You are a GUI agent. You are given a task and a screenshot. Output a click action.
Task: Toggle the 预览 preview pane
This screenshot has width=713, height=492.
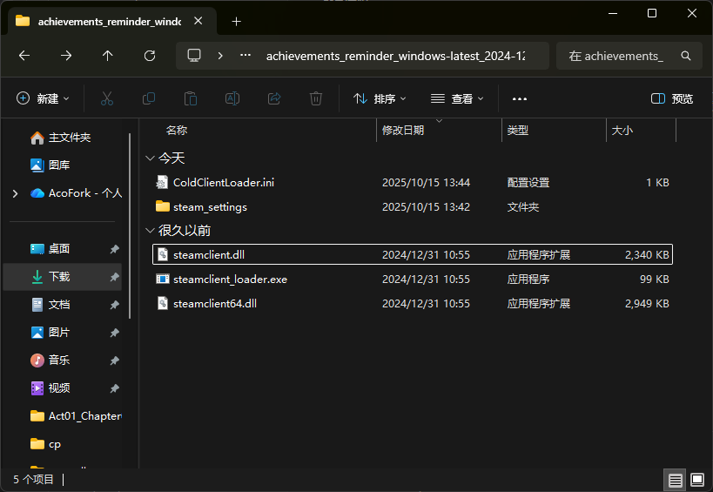click(x=672, y=98)
